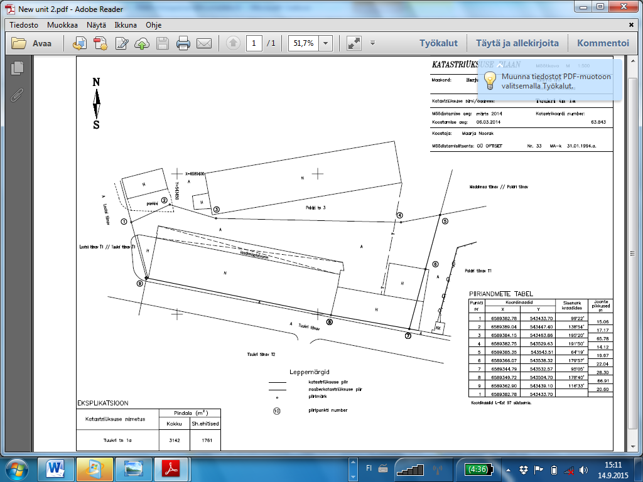Open the Näytä menu
Viewport: 643px width, 482px height.
(96, 25)
